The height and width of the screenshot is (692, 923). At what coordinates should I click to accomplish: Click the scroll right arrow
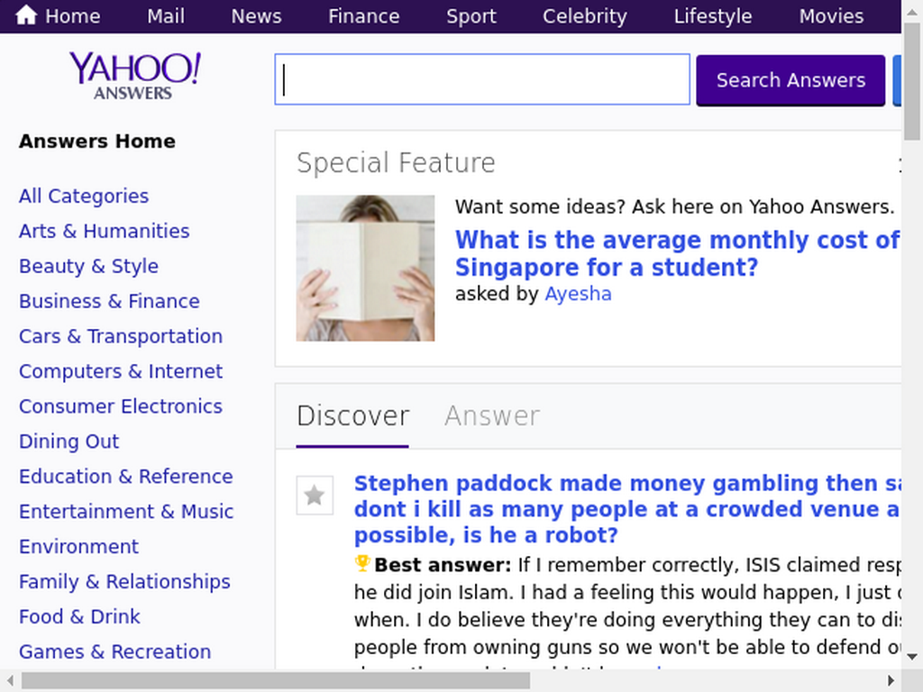891,681
